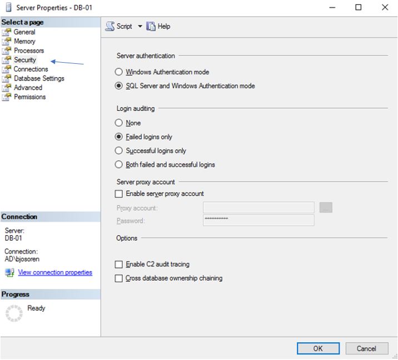This screenshot has width=398, height=360.
Task: Click the Database Settings page icon
Action: pos(7,78)
